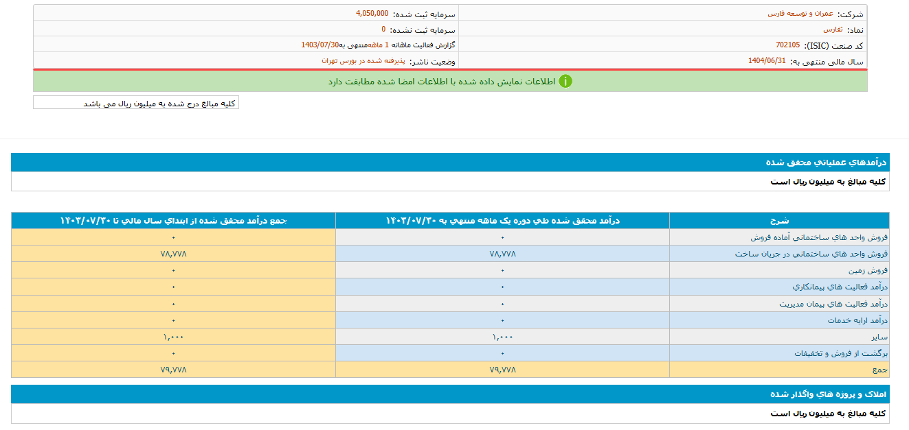Click the املاک و پروژه های واگذار شده header
Viewport: 909px width, 430px height.
point(828,394)
